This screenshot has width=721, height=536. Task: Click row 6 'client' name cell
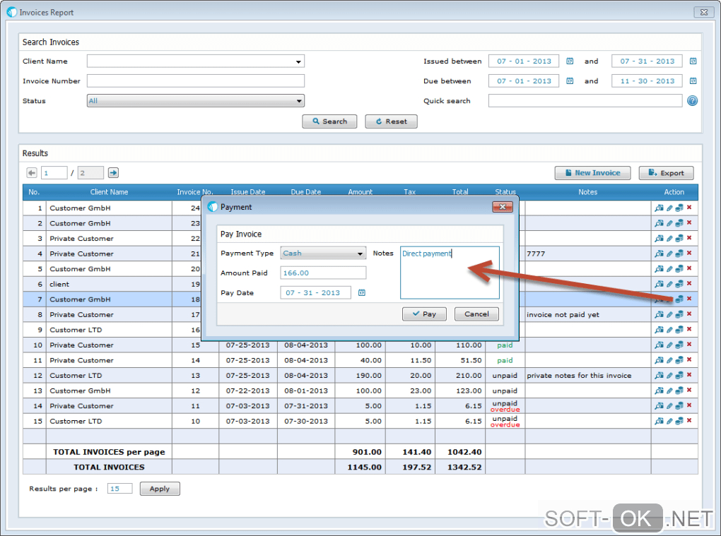pyautogui.click(x=109, y=285)
